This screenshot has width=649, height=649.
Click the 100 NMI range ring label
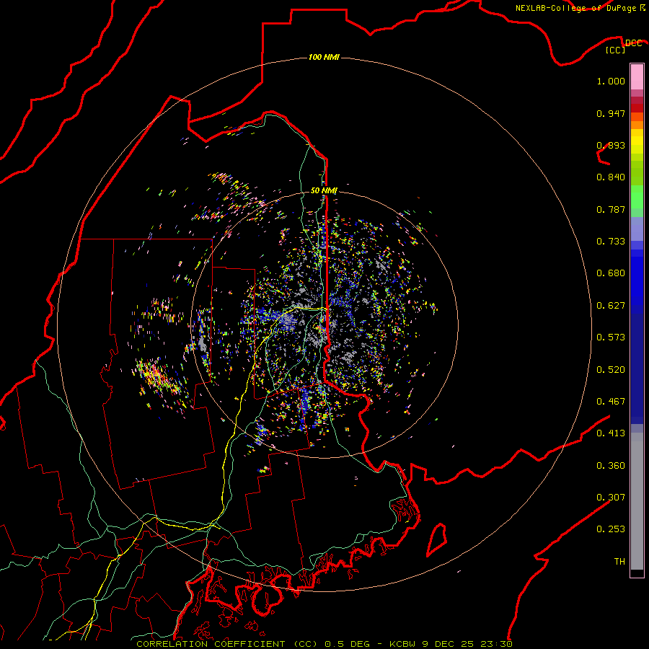tap(324, 57)
